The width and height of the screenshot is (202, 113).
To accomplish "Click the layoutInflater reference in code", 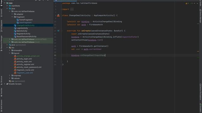I will click(x=130, y=37).
